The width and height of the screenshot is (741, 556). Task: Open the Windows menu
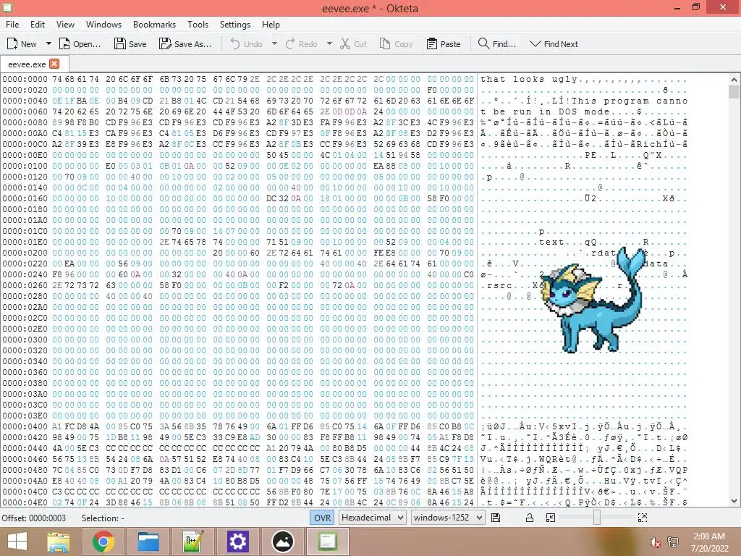point(103,25)
